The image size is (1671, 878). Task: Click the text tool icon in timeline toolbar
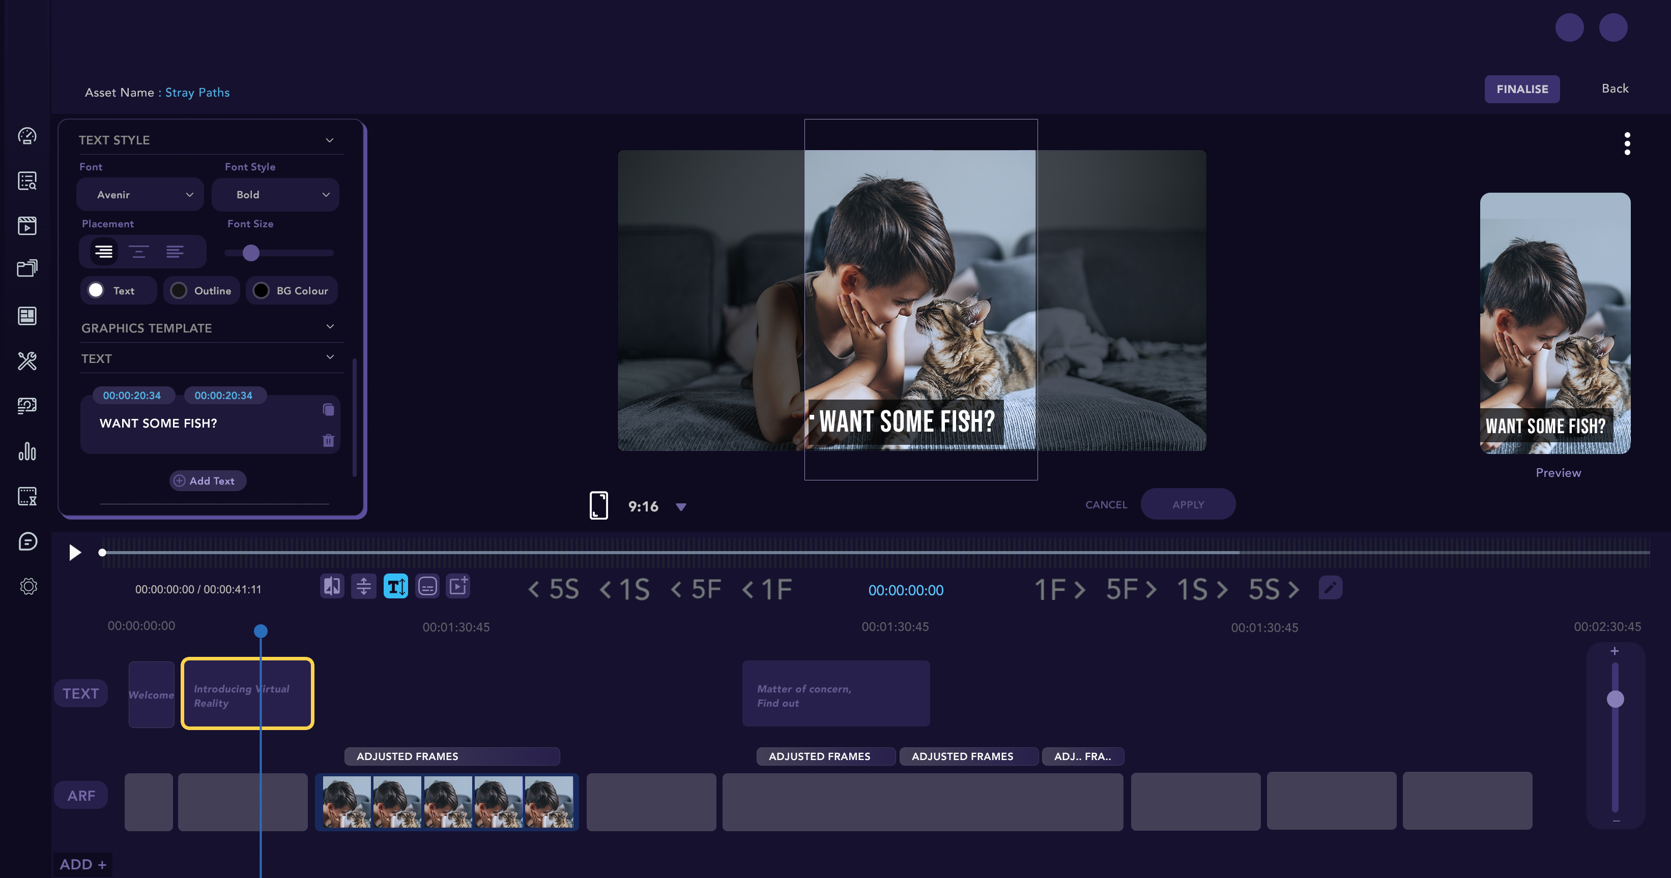[x=395, y=586]
